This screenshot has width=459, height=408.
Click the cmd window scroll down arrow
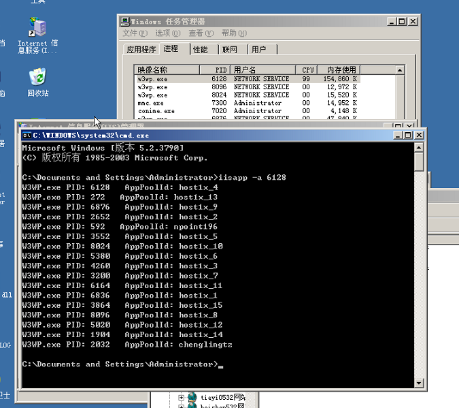(419, 382)
